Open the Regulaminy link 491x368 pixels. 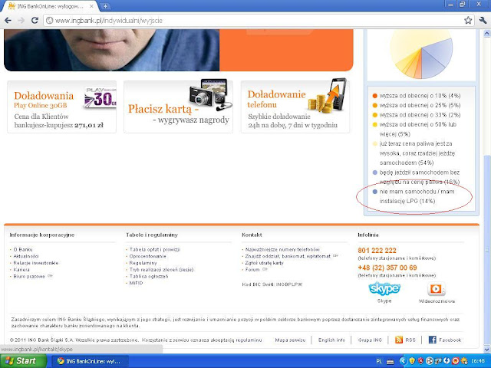point(143,263)
